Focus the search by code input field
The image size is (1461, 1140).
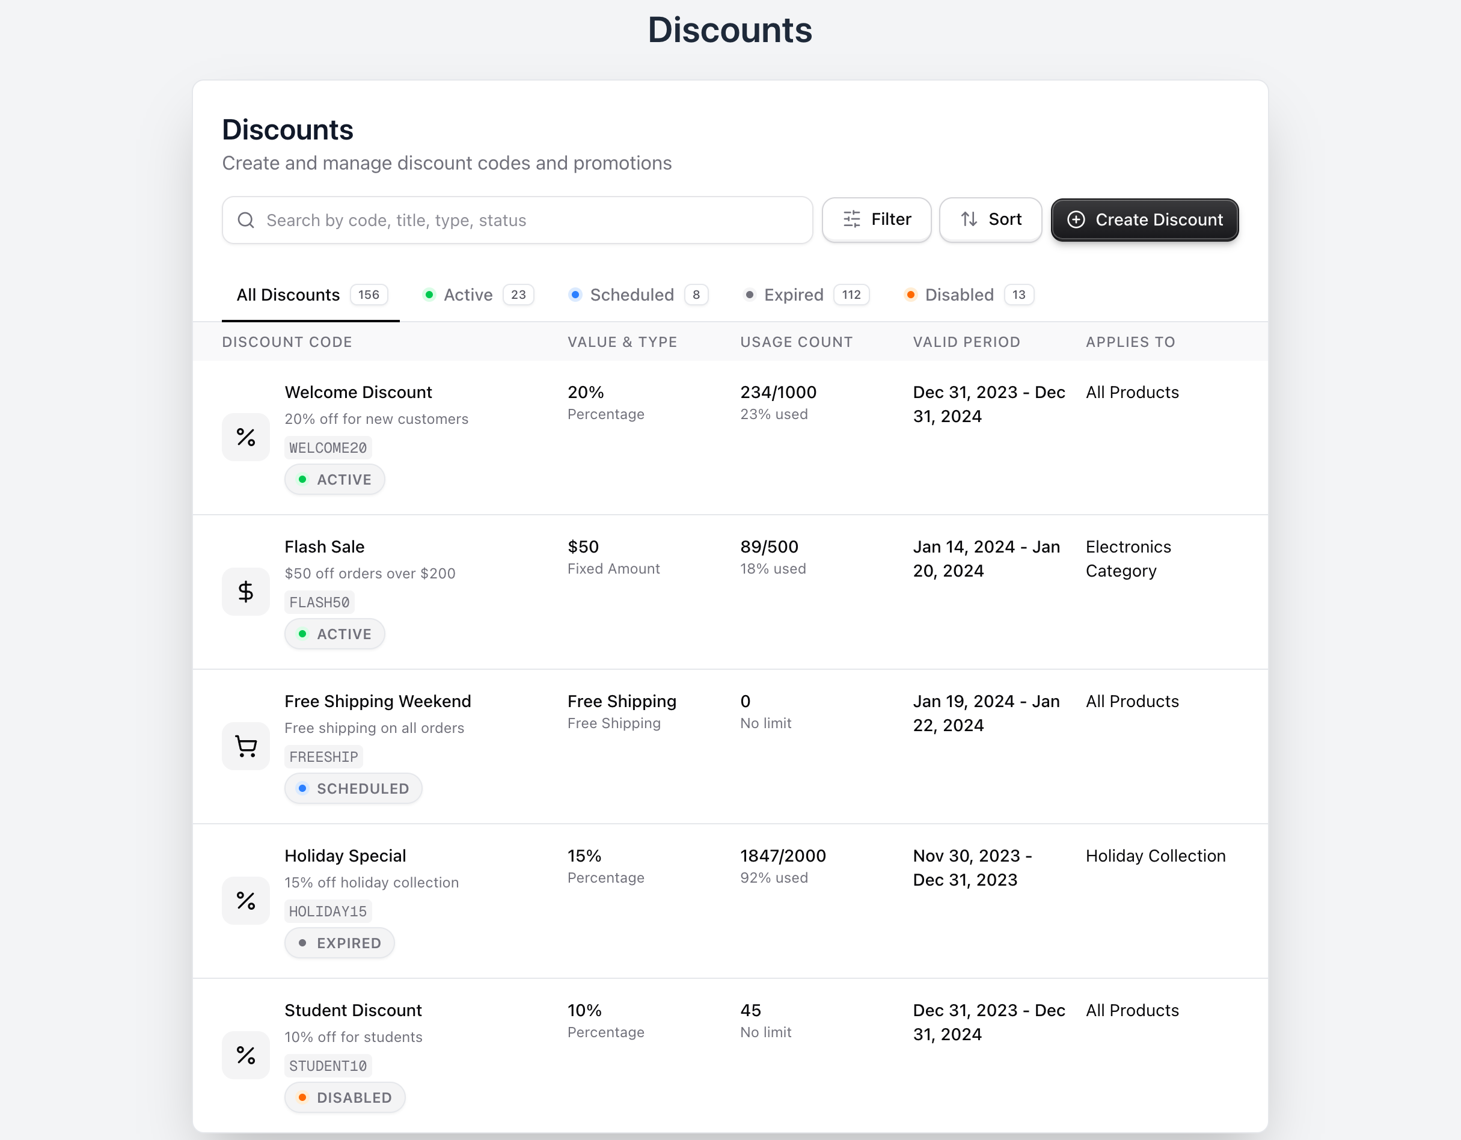(x=528, y=220)
